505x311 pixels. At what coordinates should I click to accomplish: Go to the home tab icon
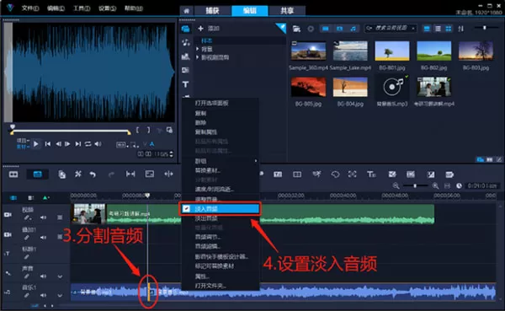pos(187,11)
